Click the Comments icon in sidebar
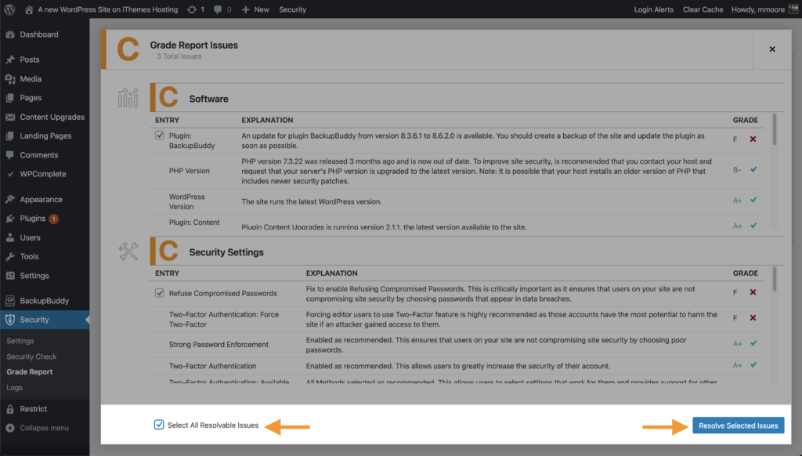Image resolution: width=802 pixels, height=456 pixels. pos(10,155)
